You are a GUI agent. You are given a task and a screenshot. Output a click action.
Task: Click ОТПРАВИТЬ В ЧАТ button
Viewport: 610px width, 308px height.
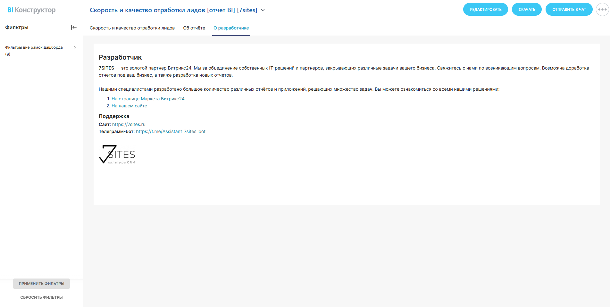(x=569, y=10)
